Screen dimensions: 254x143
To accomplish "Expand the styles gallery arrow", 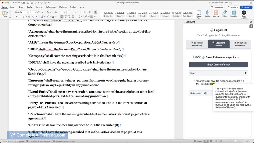I will pyautogui.click(x=195, y=14).
